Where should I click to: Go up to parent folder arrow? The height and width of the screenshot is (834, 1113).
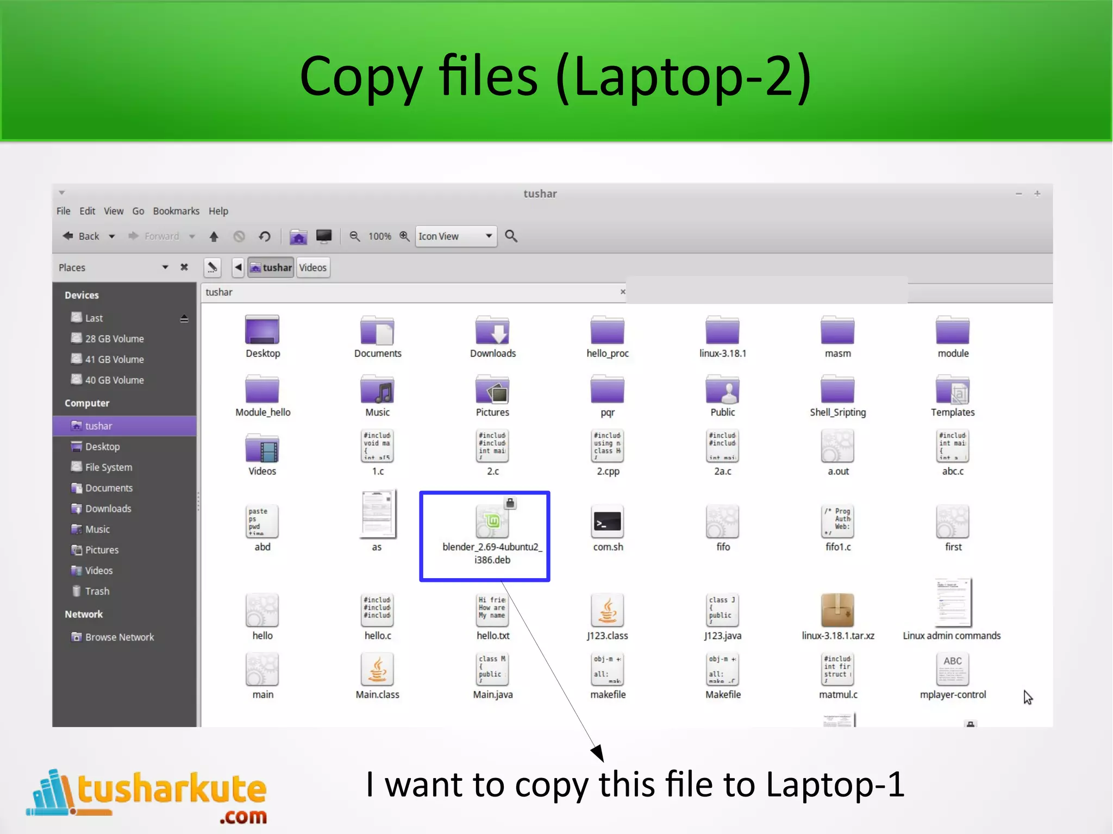point(214,236)
